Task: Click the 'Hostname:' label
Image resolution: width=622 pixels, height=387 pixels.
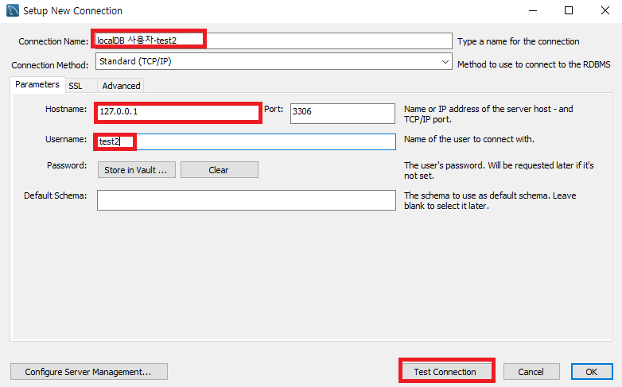Action: (x=66, y=109)
